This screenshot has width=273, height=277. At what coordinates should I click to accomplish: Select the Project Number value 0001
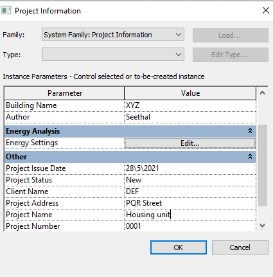190,226
